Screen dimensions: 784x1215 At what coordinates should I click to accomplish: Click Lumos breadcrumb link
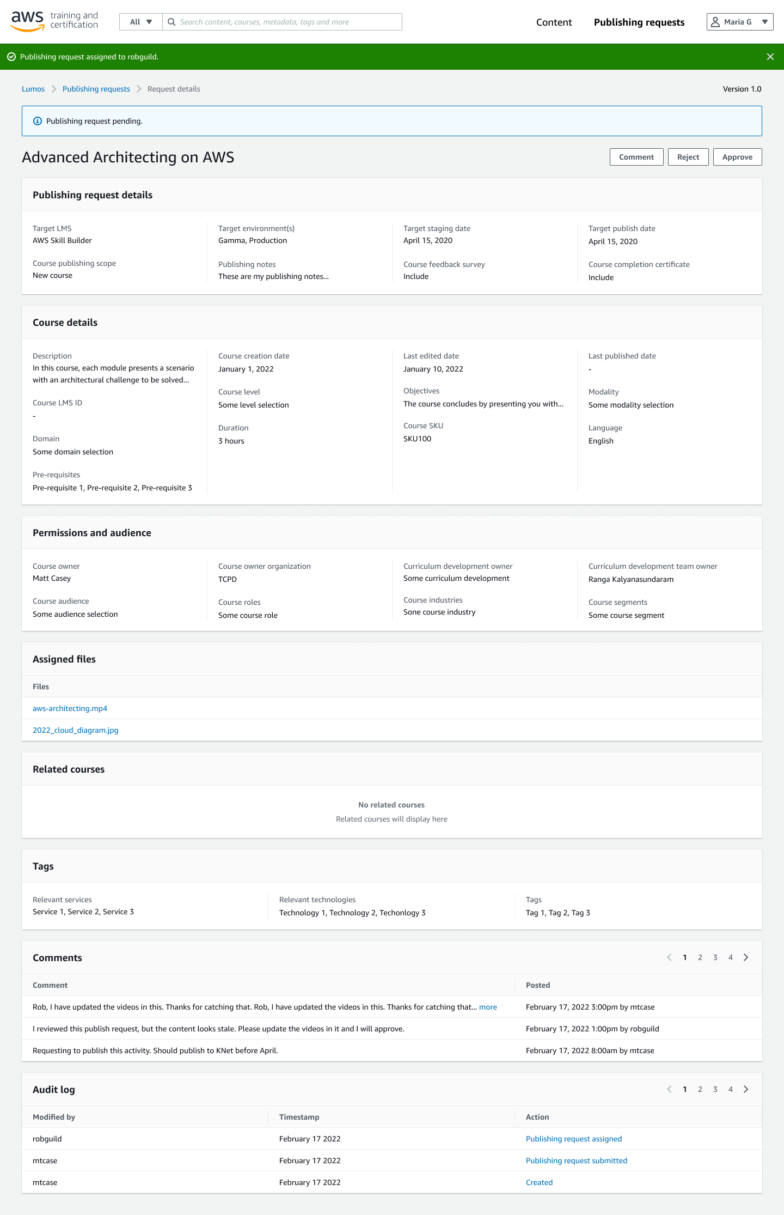point(33,89)
